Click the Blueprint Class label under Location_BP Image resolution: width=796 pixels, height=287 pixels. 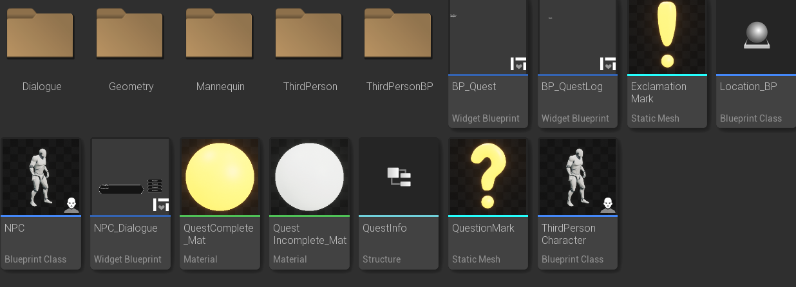(x=751, y=119)
